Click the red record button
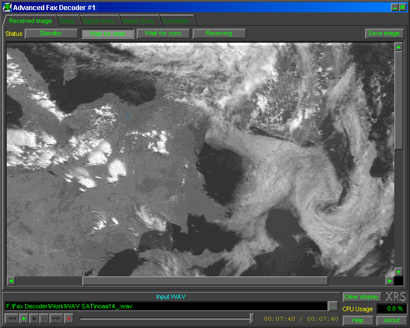This screenshot has width=410, height=328. click(69, 318)
